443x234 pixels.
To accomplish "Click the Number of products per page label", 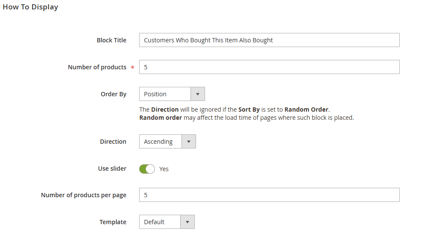I will [83, 195].
